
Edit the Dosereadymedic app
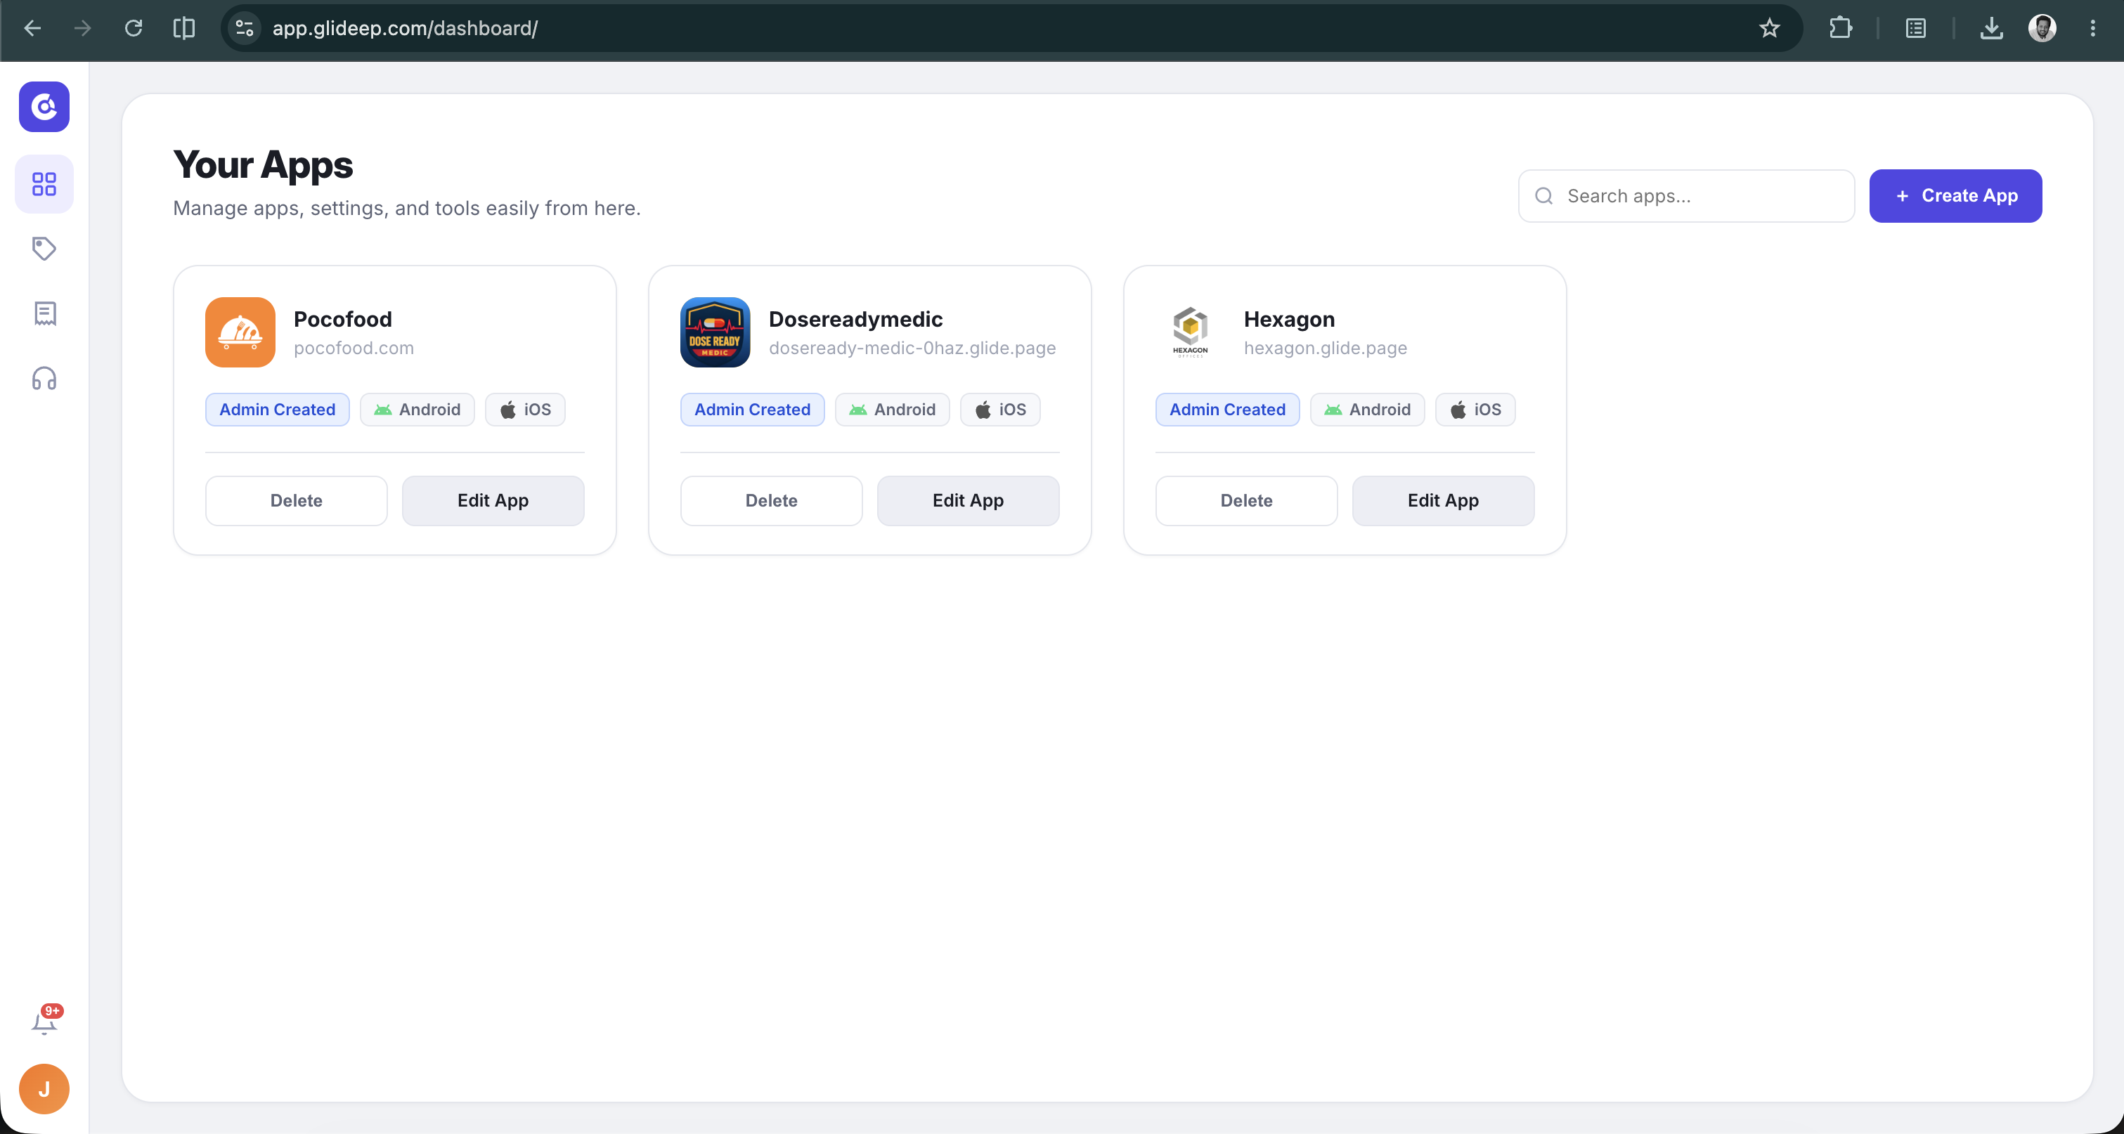click(x=968, y=501)
